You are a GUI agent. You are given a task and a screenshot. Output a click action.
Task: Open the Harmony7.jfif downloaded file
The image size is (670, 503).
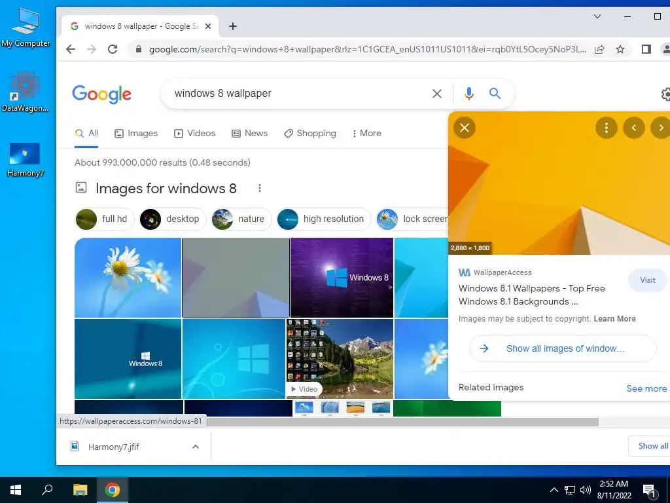(114, 447)
